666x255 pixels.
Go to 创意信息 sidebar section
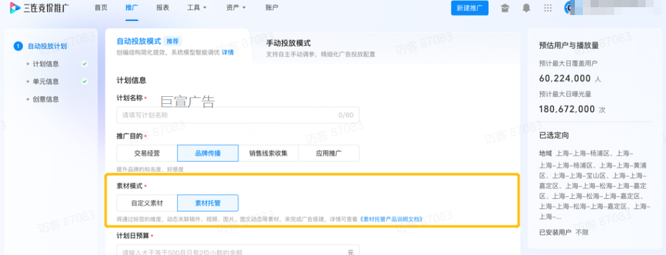pyautogui.click(x=46, y=99)
